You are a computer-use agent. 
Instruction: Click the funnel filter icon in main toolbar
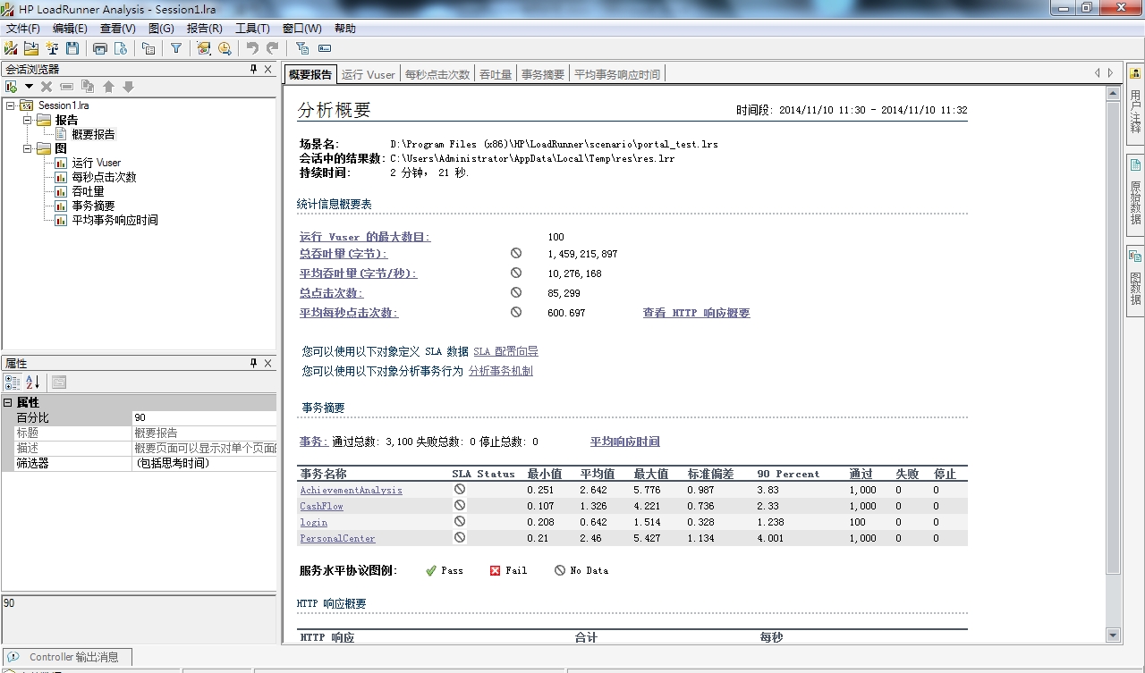(176, 48)
